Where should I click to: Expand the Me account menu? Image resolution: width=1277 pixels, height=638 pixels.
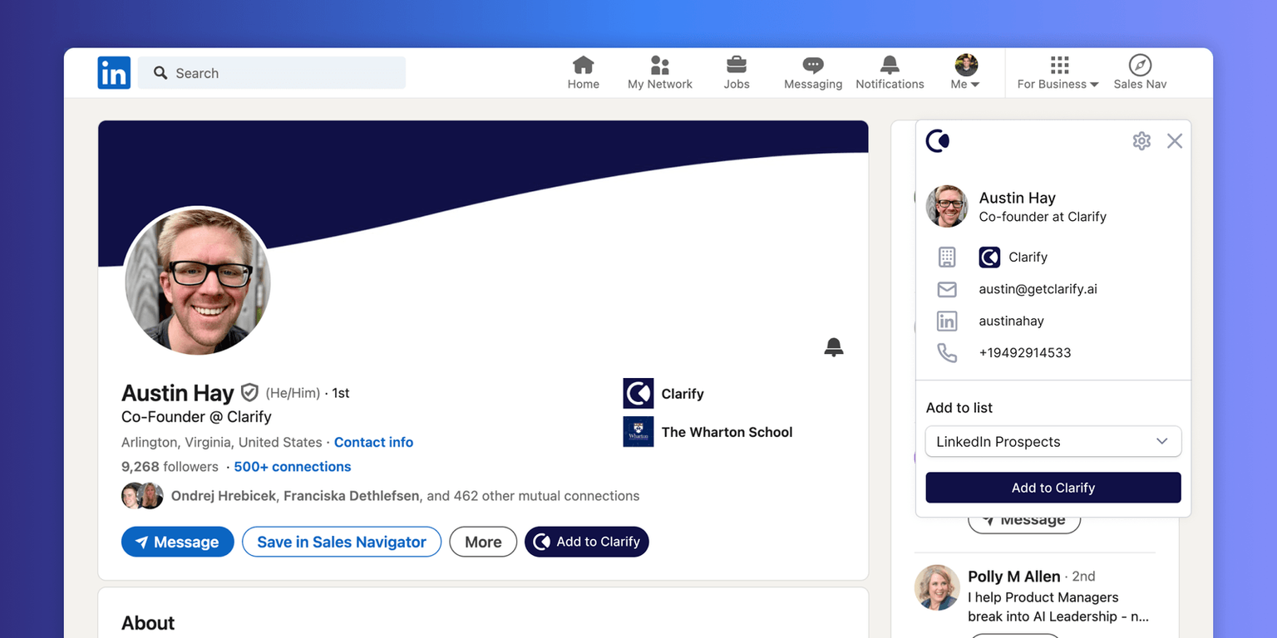point(966,73)
